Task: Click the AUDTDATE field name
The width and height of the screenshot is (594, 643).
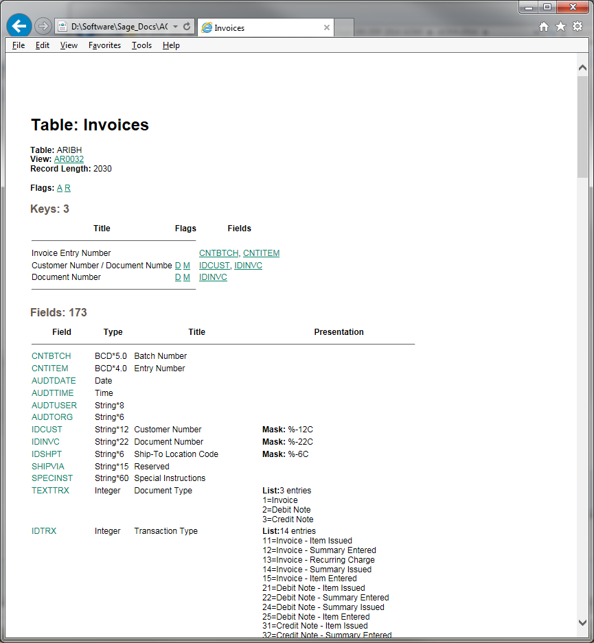Action: (54, 381)
